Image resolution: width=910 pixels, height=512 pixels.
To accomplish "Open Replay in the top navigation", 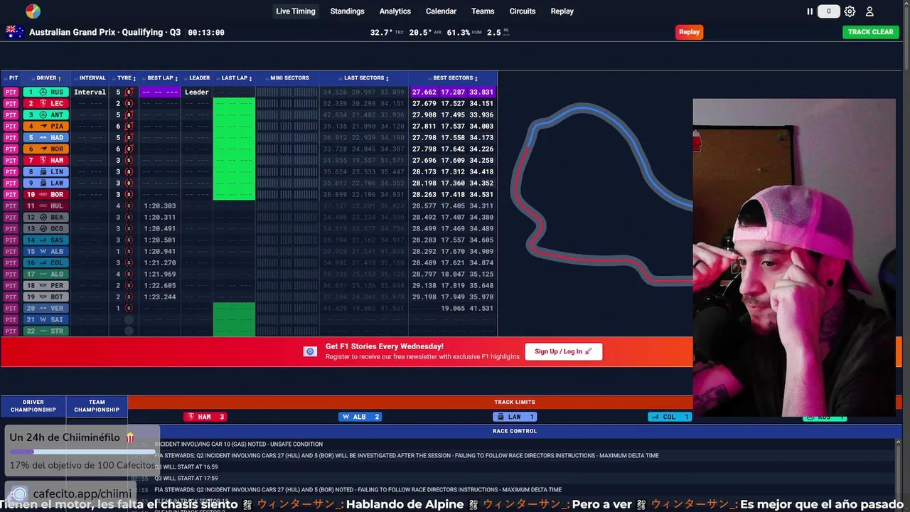I will (x=562, y=11).
